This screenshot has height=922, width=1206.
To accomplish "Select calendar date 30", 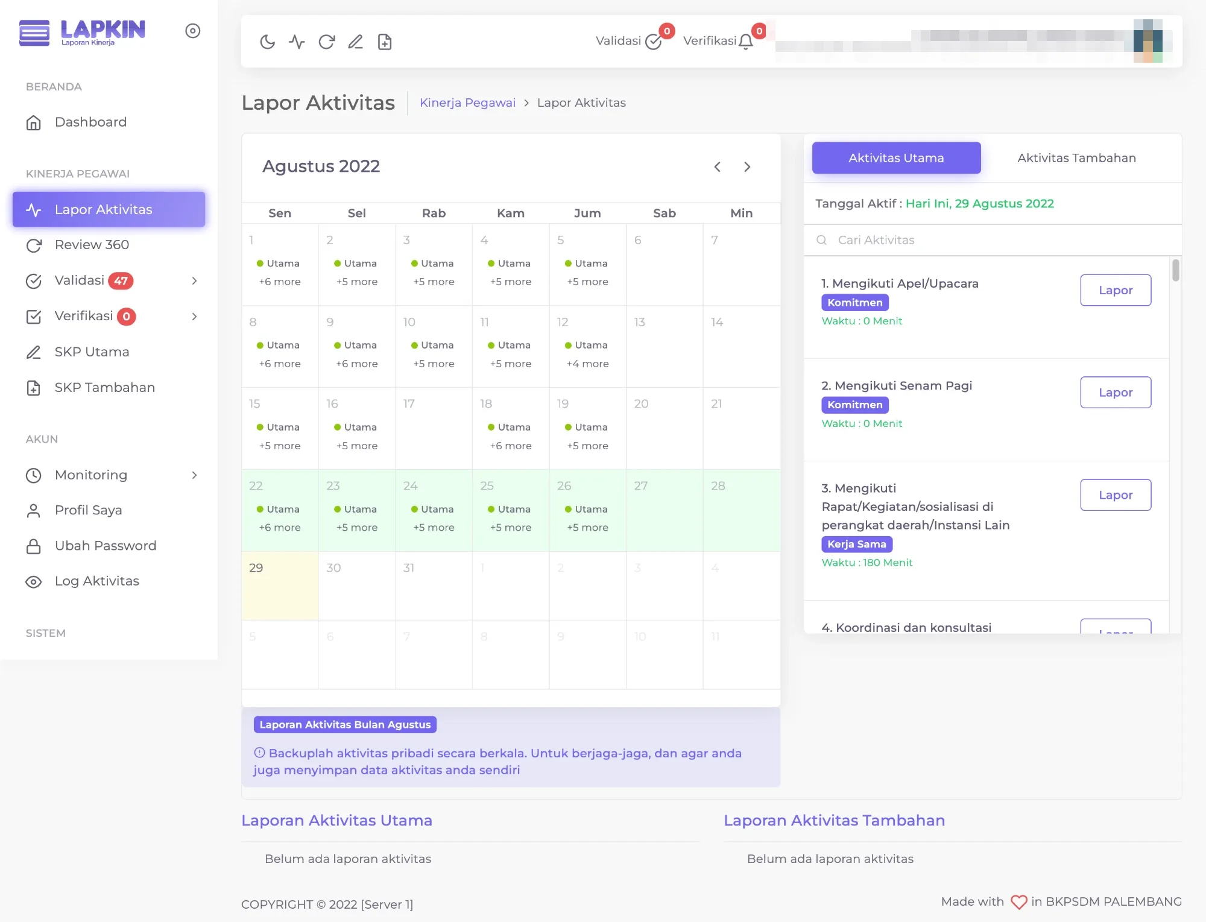I will coord(357,586).
